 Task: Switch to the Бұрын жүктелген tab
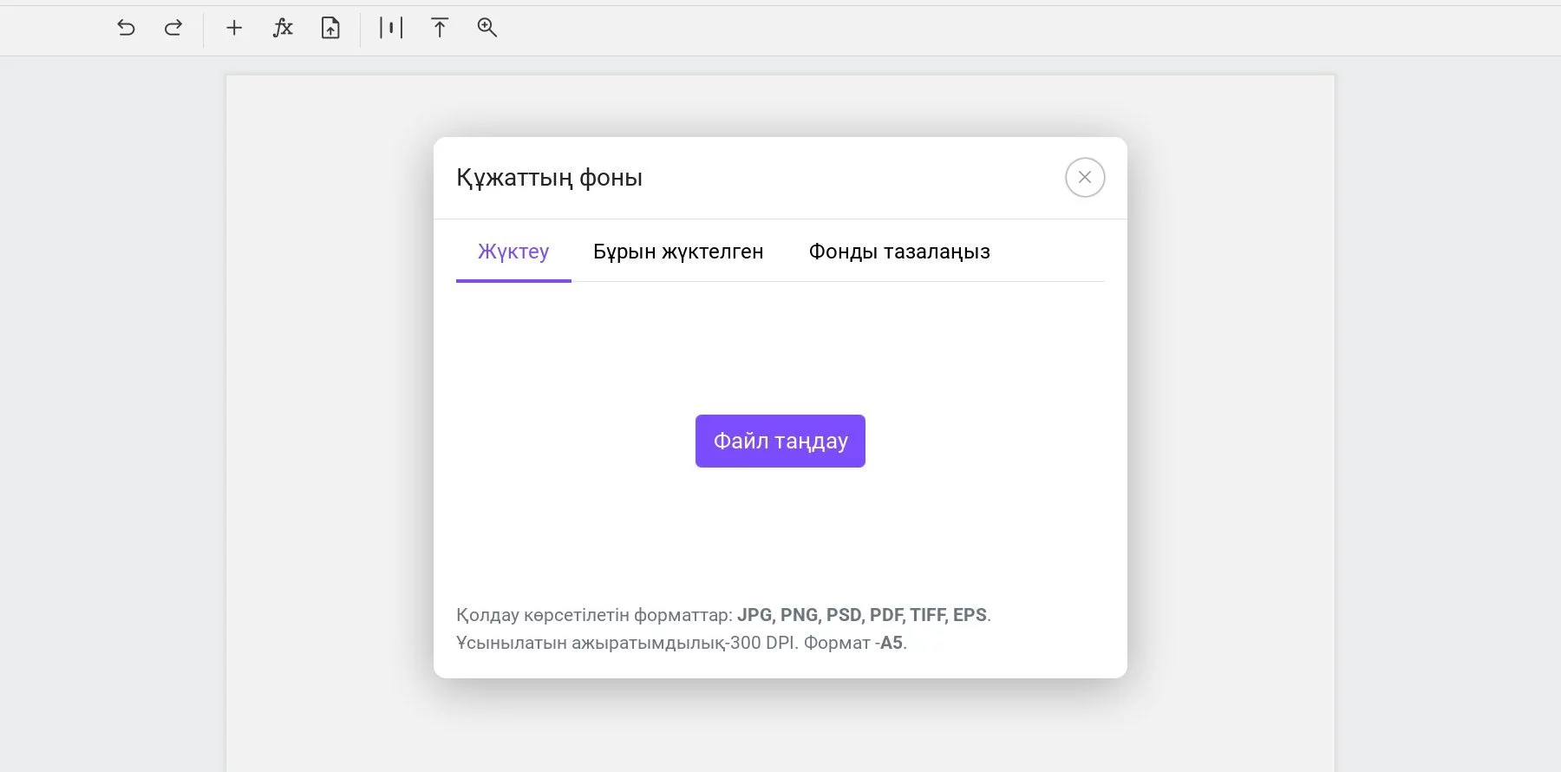[678, 252]
